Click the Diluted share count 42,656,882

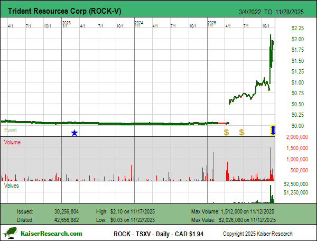[67, 220]
